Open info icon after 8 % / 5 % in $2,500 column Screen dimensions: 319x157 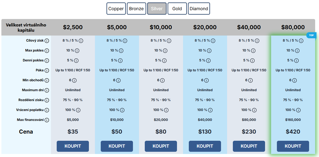click(81, 41)
